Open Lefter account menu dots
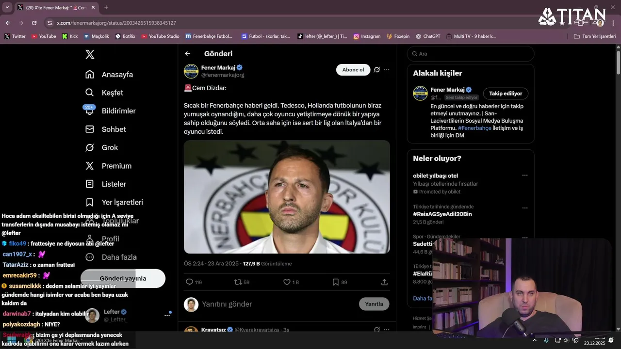This screenshot has height=349, width=621. [x=167, y=315]
